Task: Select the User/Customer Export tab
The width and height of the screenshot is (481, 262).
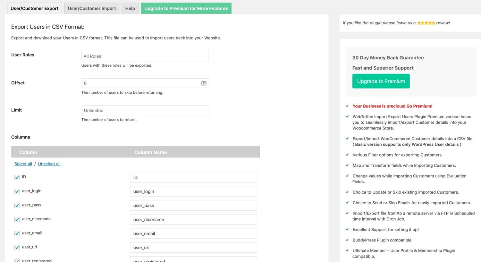Action: (34, 8)
